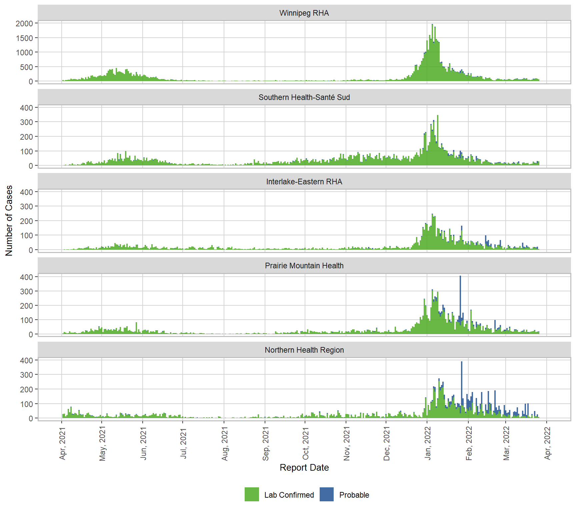
Task: Select the Winnipeg RHA panel header
Action: click(x=304, y=13)
